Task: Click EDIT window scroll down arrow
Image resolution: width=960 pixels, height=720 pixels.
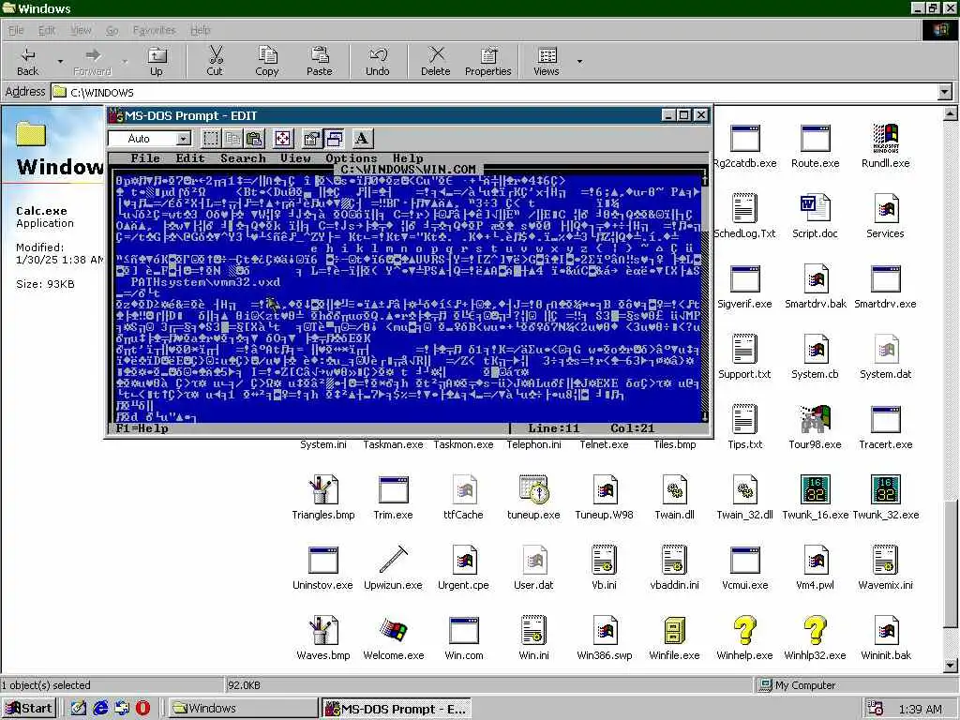Action: pos(704,417)
